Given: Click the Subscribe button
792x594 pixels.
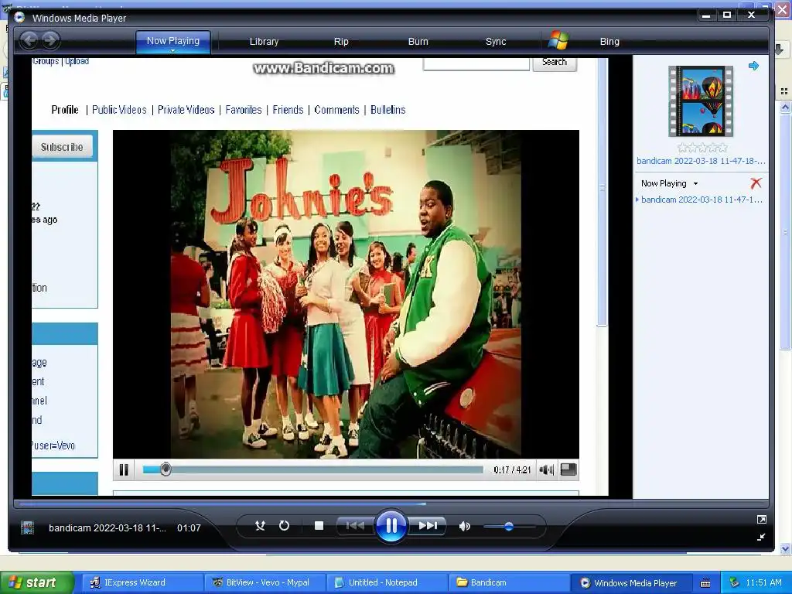Looking at the screenshot, I should (x=62, y=147).
